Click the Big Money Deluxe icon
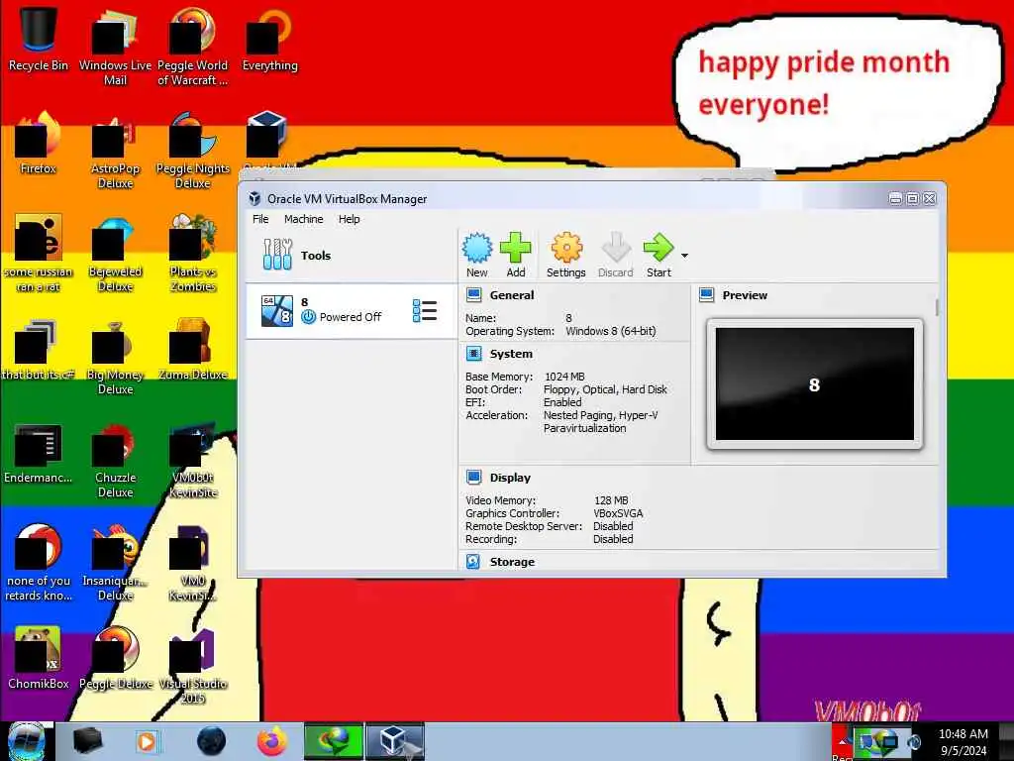Image resolution: width=1014 pixels, height=761 pixels. [x=115, y=356]
